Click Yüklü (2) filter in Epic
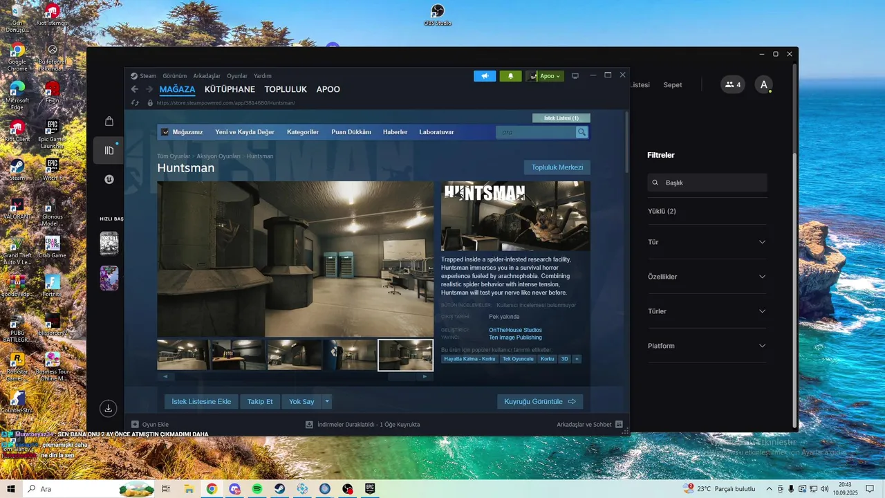The image size is (885, 498). click(x=662, y=211)
